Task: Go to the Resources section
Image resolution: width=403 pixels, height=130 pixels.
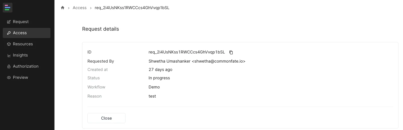Action: tap(23, 44)
